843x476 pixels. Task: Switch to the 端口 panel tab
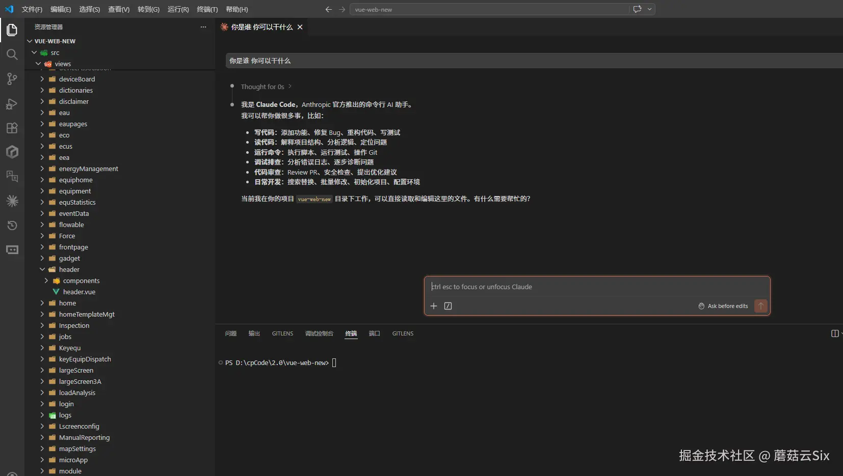(375, 333)
